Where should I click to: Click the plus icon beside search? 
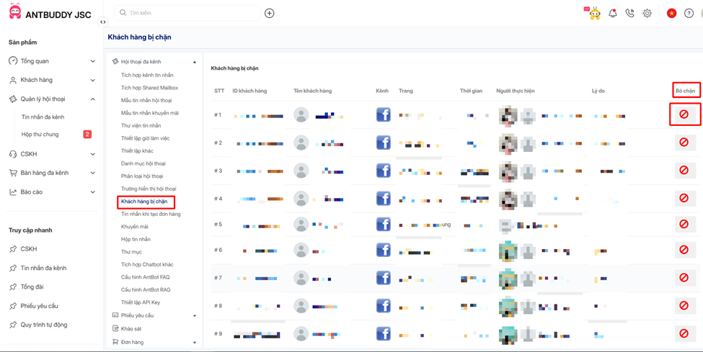(270, 13)
